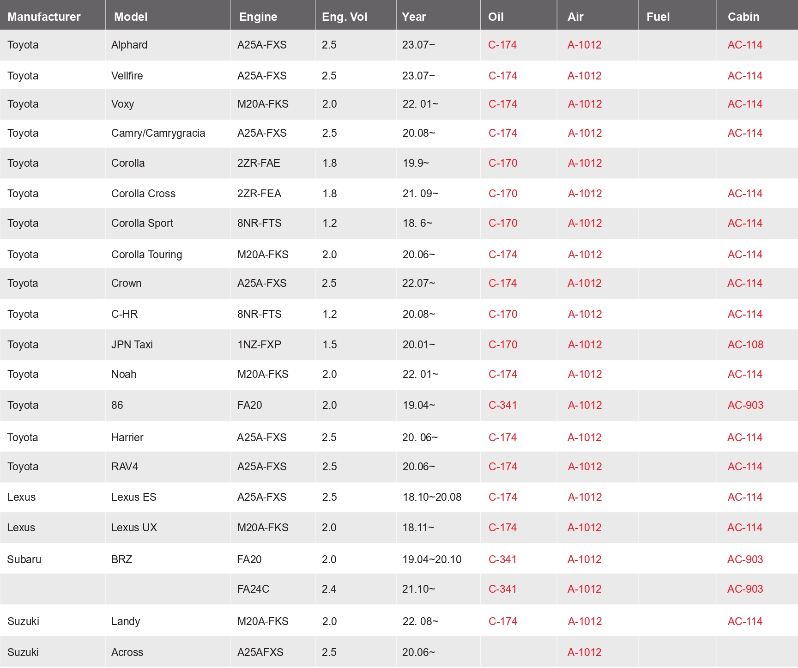
Task: Open C-341 oil link for Subaru BRZ
Action: [x=502, y=559]
